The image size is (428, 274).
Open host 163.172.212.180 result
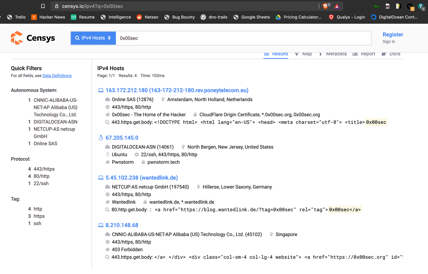177,90
